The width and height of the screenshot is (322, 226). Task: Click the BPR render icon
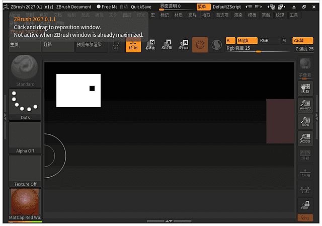(305, 64)
